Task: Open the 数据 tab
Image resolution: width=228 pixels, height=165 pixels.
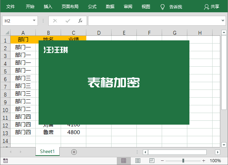Action: tap(110, 7)
